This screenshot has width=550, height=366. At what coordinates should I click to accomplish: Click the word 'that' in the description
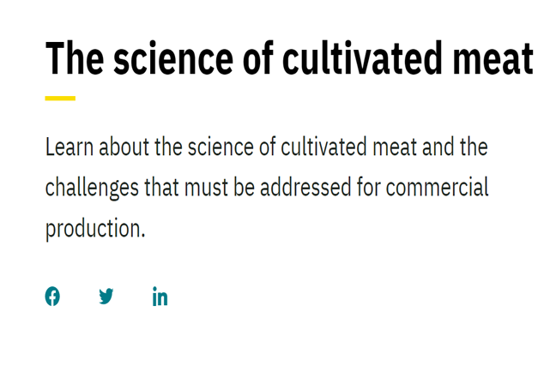click(x=161, y=187)
